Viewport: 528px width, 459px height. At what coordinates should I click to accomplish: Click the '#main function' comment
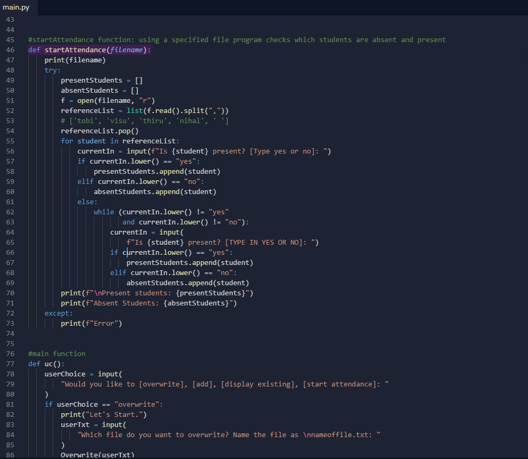[56, 353]
